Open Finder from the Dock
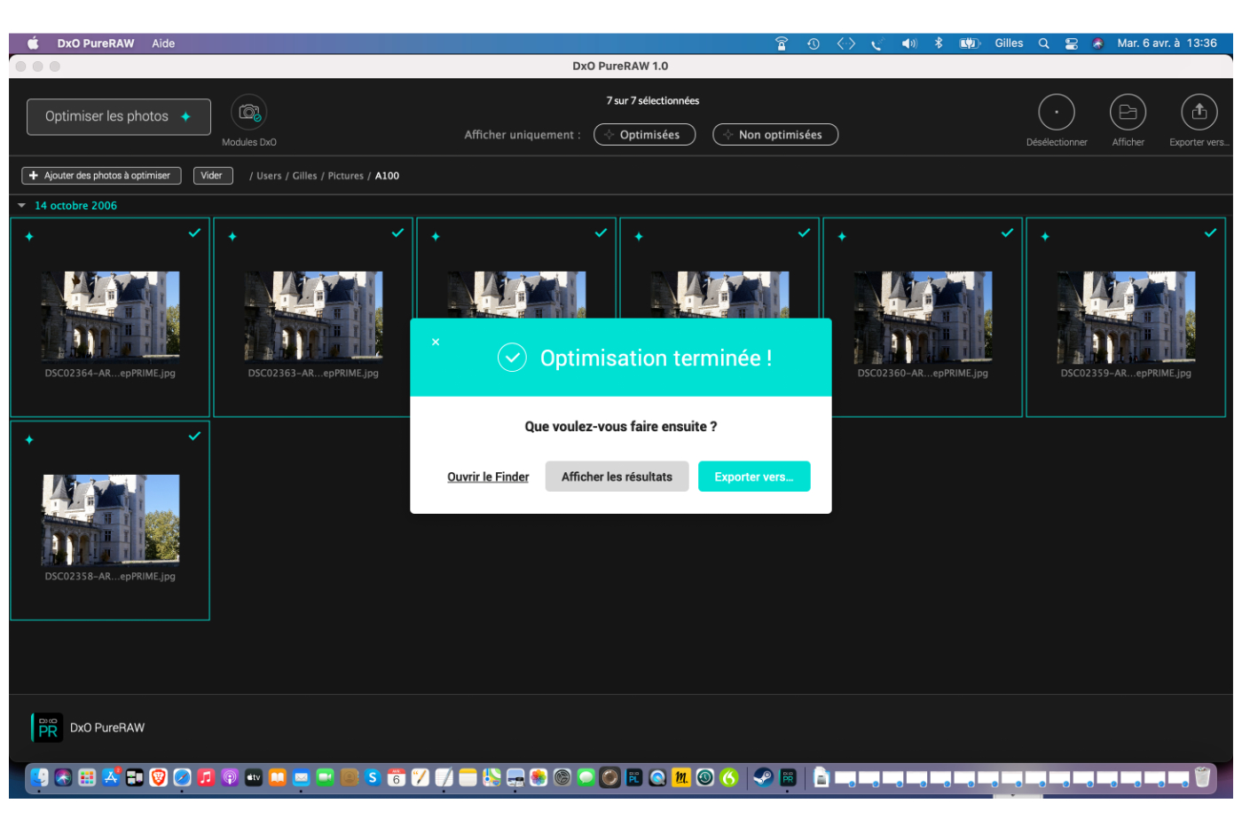This screenshot has height=827, width=1242. click(39, 777)
